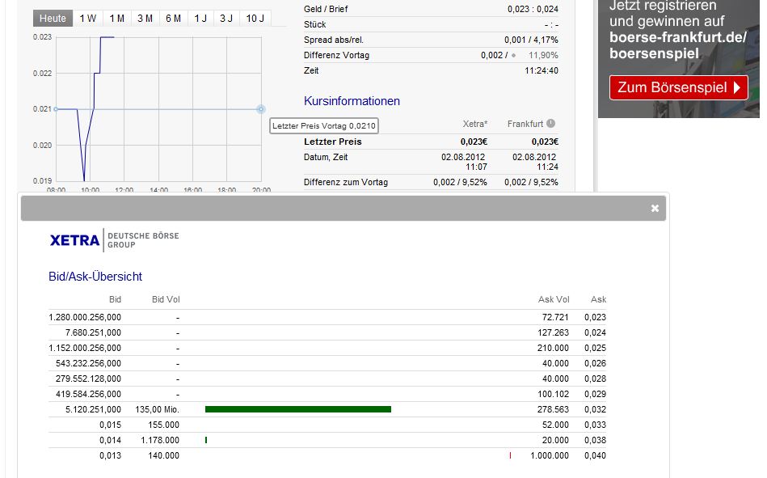Viewport: 767px width, 478px height.
Task: Click the XETRA Deutsche Börse logo
Action: tap(115, 240)
